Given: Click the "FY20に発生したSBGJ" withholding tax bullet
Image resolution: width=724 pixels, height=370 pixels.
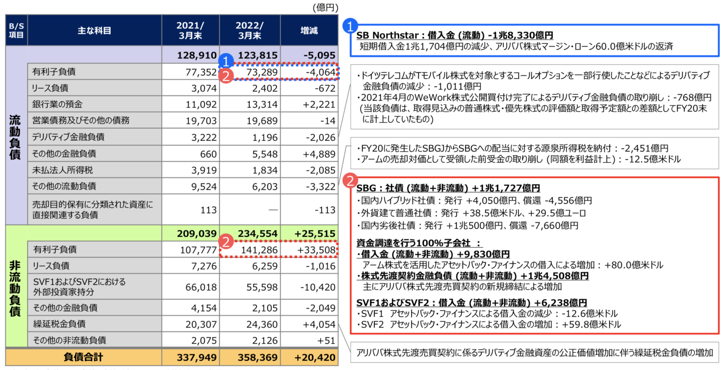Looking at the screenshot, I should coord(512,148).
